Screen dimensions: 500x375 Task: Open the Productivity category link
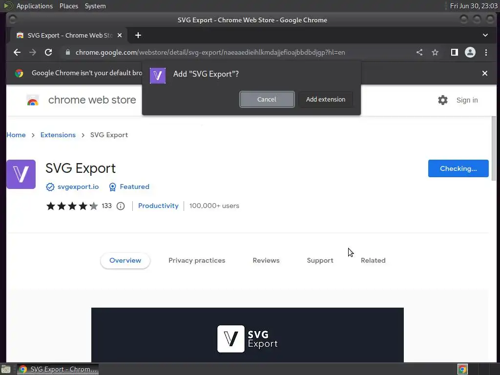coord(158,206)
